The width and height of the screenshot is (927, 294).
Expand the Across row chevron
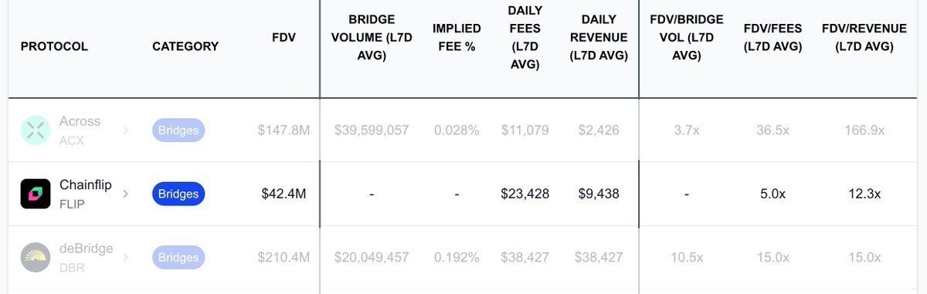pos(126,130)
